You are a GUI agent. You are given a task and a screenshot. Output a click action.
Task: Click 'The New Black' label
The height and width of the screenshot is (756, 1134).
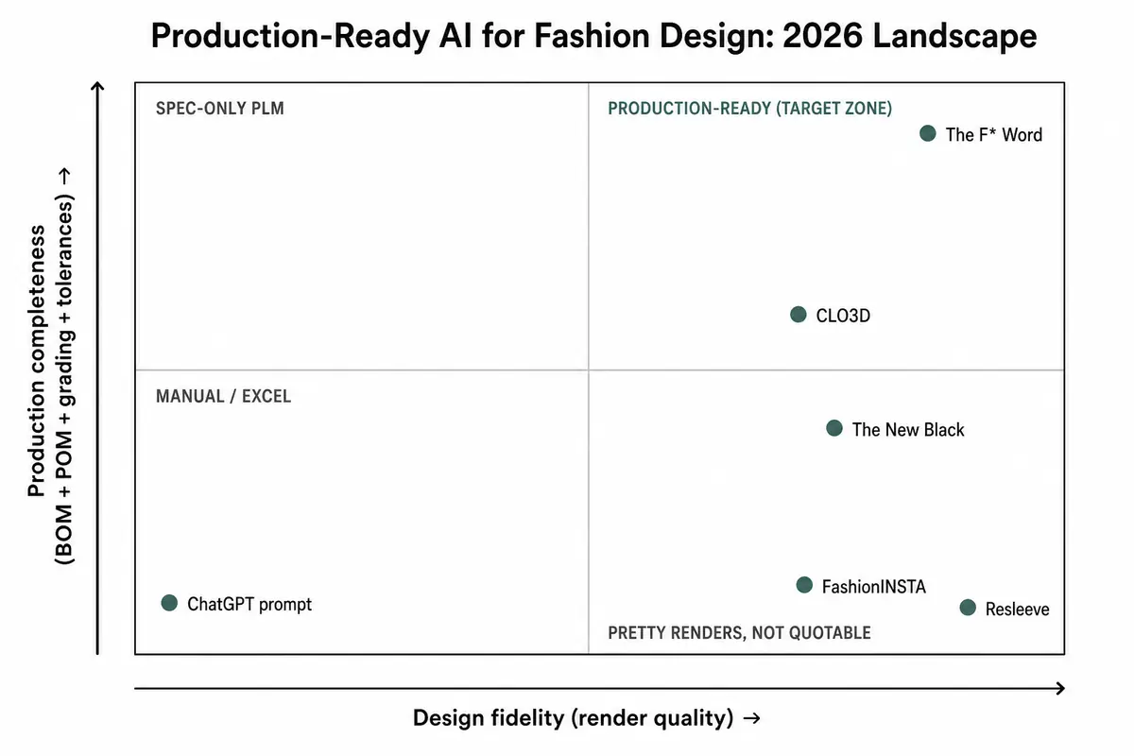[908, 430]
